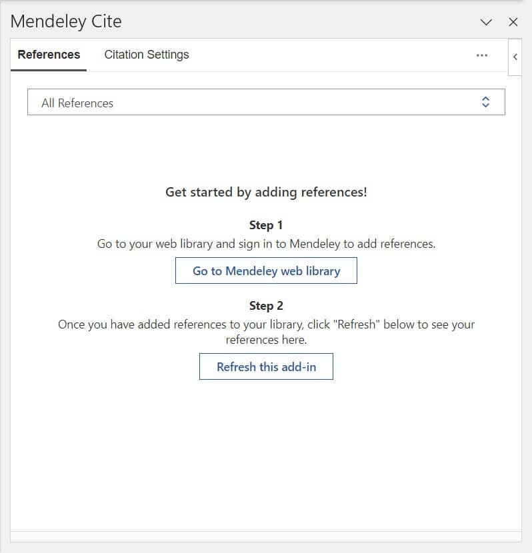The image size is (532, 553).
Task: Open the Citation Settings tab
Action: [x=147, y=55]
